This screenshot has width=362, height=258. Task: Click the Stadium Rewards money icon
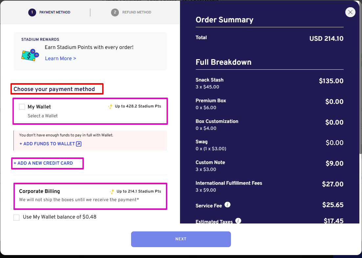click(28, 55)
